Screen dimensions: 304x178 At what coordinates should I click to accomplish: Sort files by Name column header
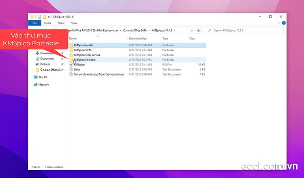coord(73,39)
